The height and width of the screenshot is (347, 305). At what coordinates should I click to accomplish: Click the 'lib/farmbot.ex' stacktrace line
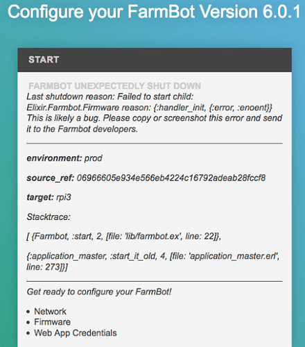click(124, 236)
